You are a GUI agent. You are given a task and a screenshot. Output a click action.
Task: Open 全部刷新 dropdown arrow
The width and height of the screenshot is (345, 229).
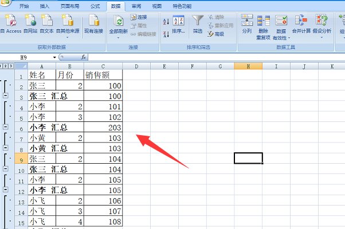(x=119, y=38)
